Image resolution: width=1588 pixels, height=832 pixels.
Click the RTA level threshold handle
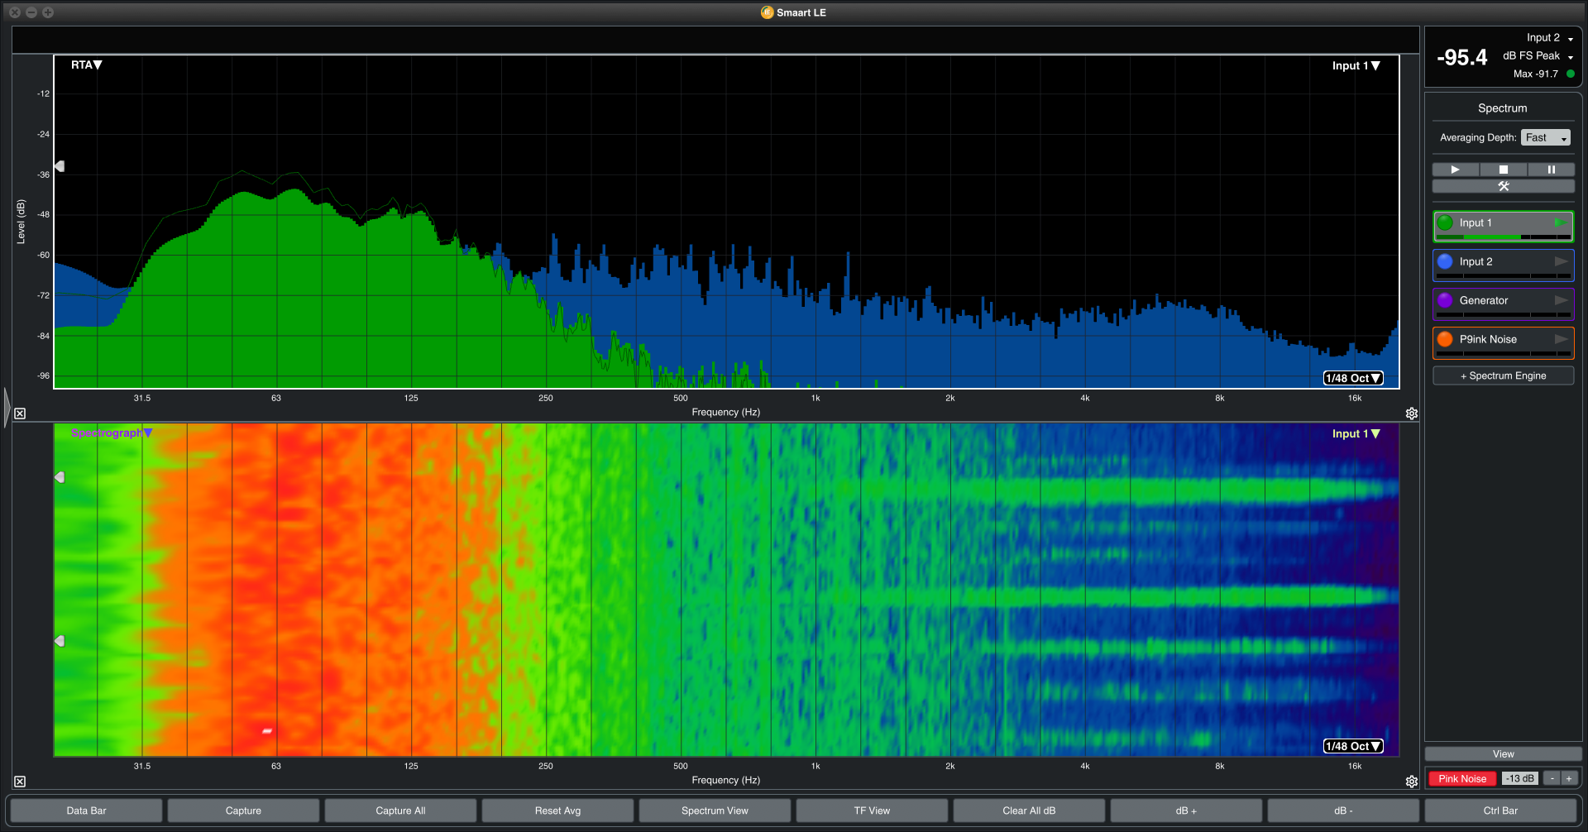(60, 166)
